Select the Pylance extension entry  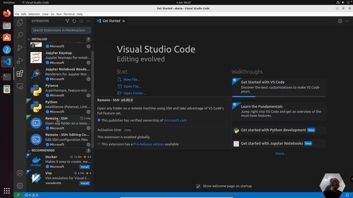[59, 90]
